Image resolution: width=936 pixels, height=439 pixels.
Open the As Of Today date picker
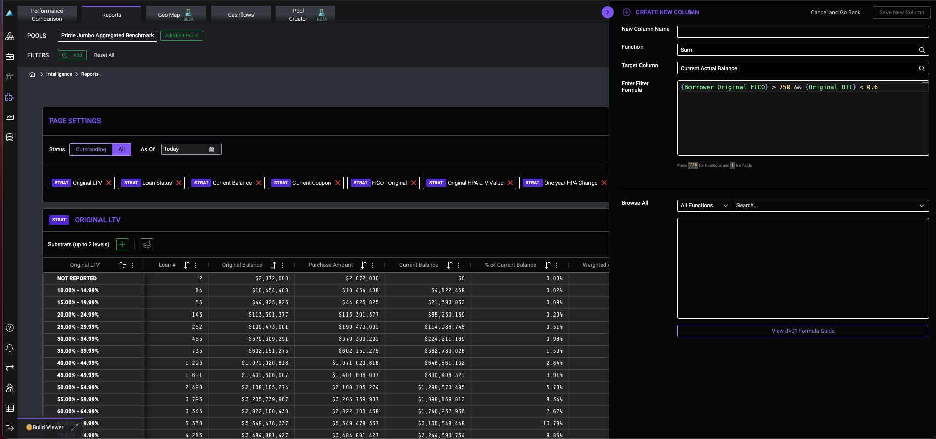click(x=191, y=149)
